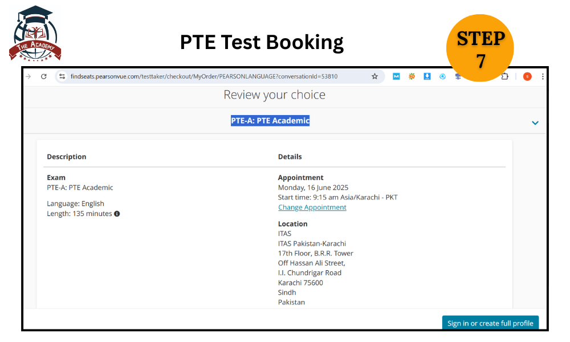Click the Appointment label under Details
570x342 pixels.
(300, 178)
